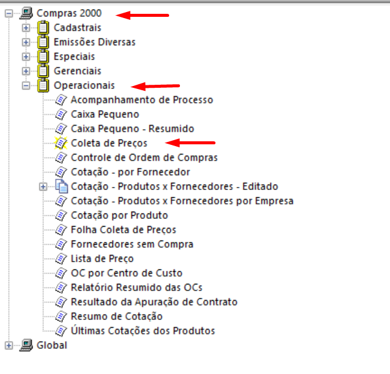Open Cotação - Produtos x Fornecedores por Empresa
Viewport: 390px width, 374px height.
coord(182,201)
